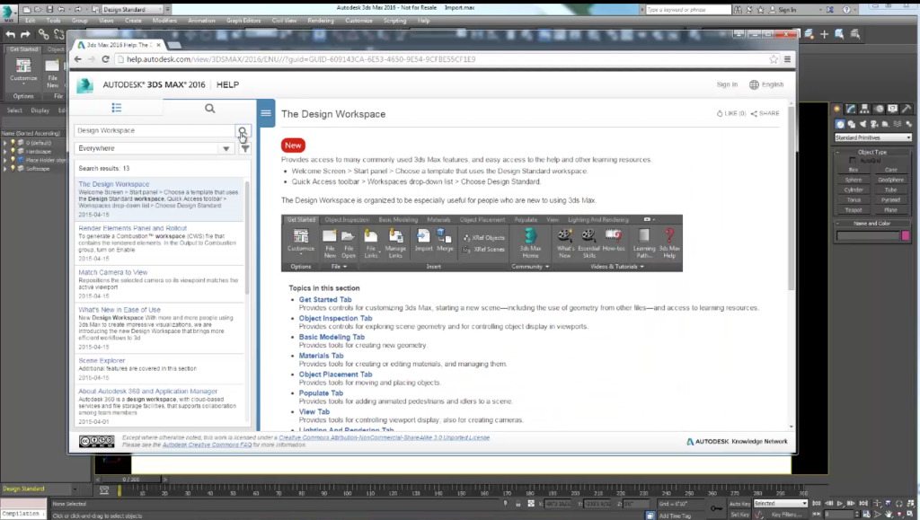This screenshot has width=920, height=520.
Task: Open the browser hamburger menu
Action: pyautogui.click(x=787, y=59)
